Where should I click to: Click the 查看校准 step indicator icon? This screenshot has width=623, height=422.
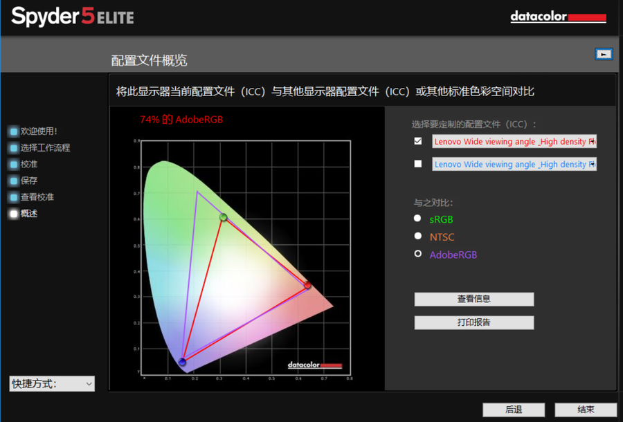[x=13, y=197]
